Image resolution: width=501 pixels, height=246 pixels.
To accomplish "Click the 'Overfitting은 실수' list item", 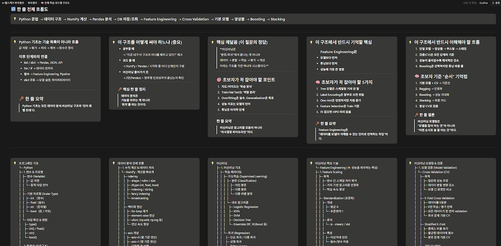I will [247, 98].
